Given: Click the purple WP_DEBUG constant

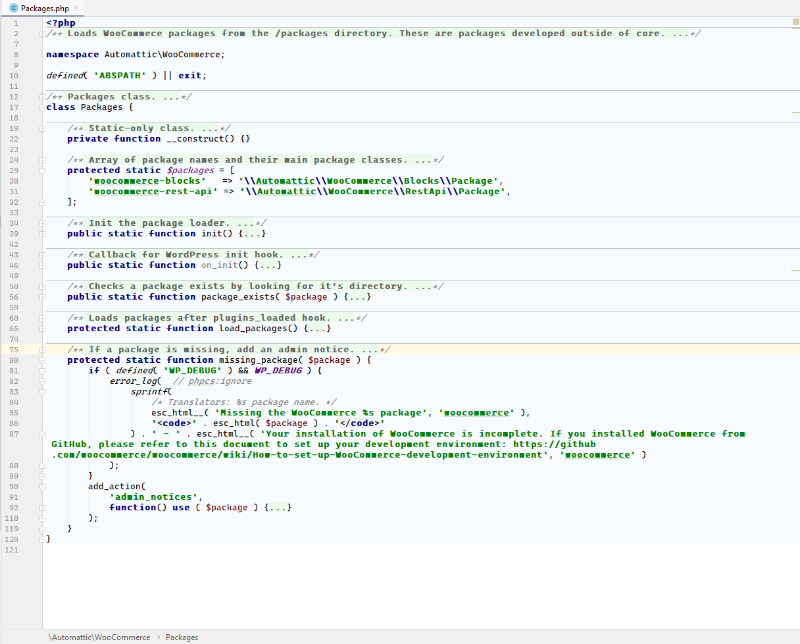Looking at the screenshot, I should (278, 371).
